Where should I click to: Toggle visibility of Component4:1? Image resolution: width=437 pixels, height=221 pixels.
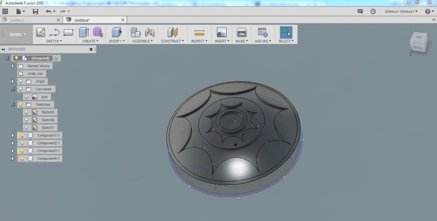[22, 158]
